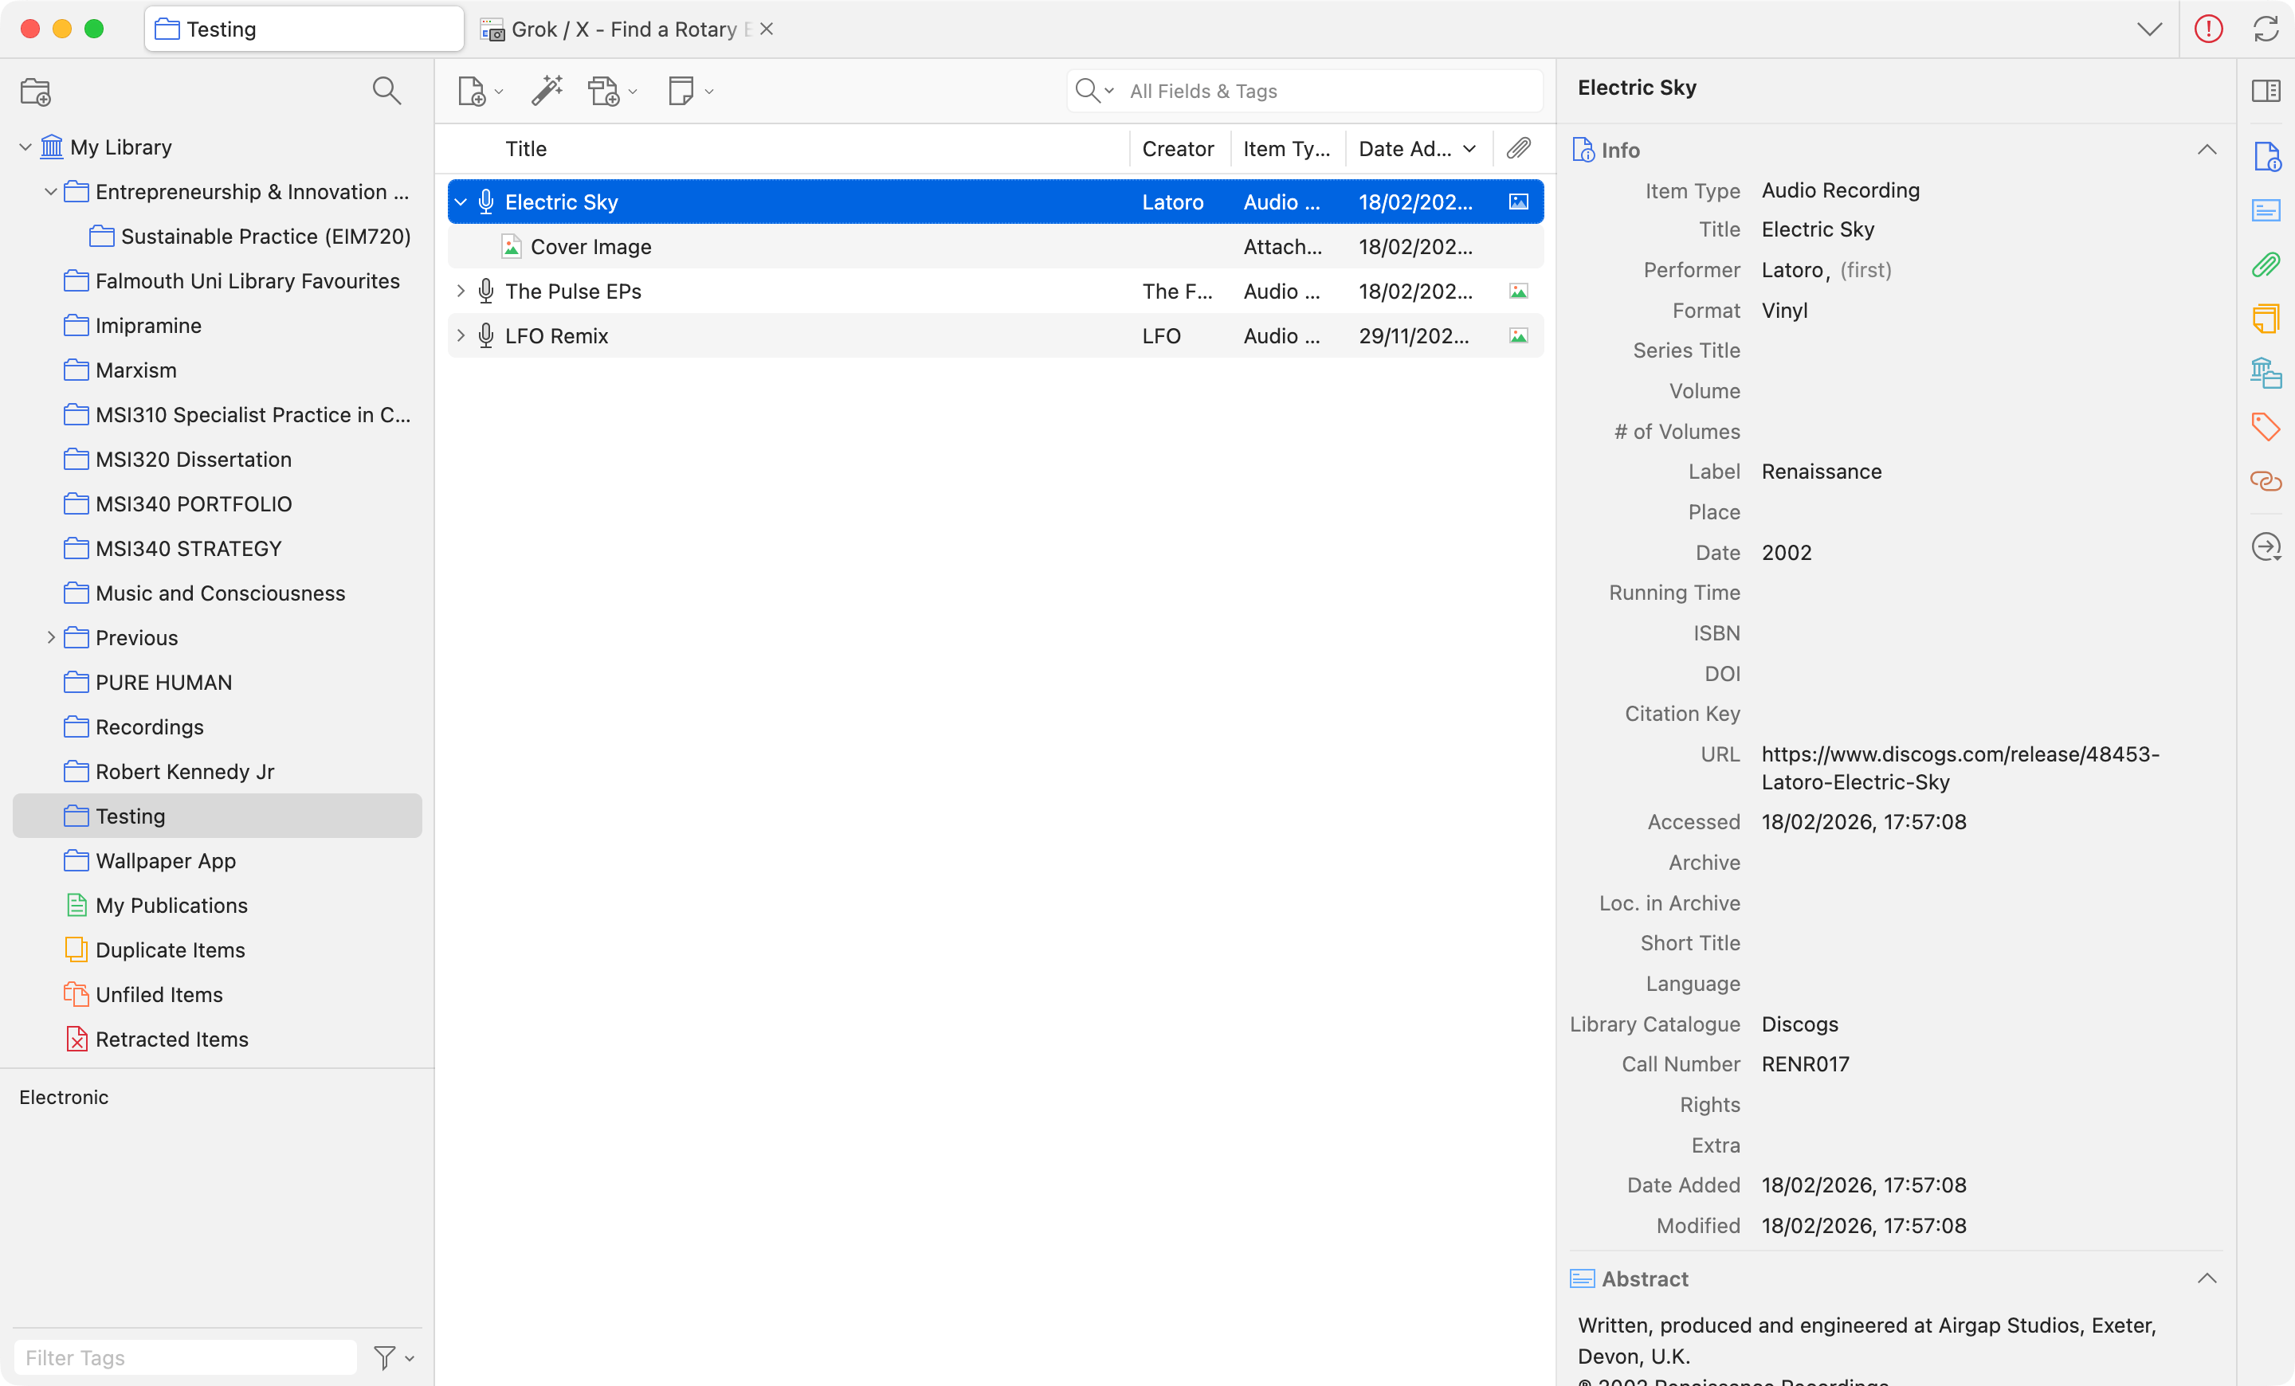2295x1386 pixels.
Task: Open the New Note toolbar button
Action: pos(682,92)
